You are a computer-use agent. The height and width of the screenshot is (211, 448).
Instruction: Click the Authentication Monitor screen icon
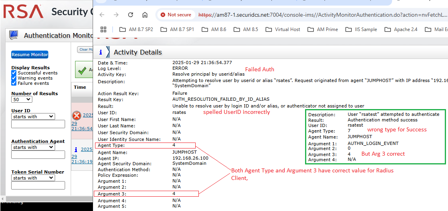pyautogui.click(x=14, y=35)
